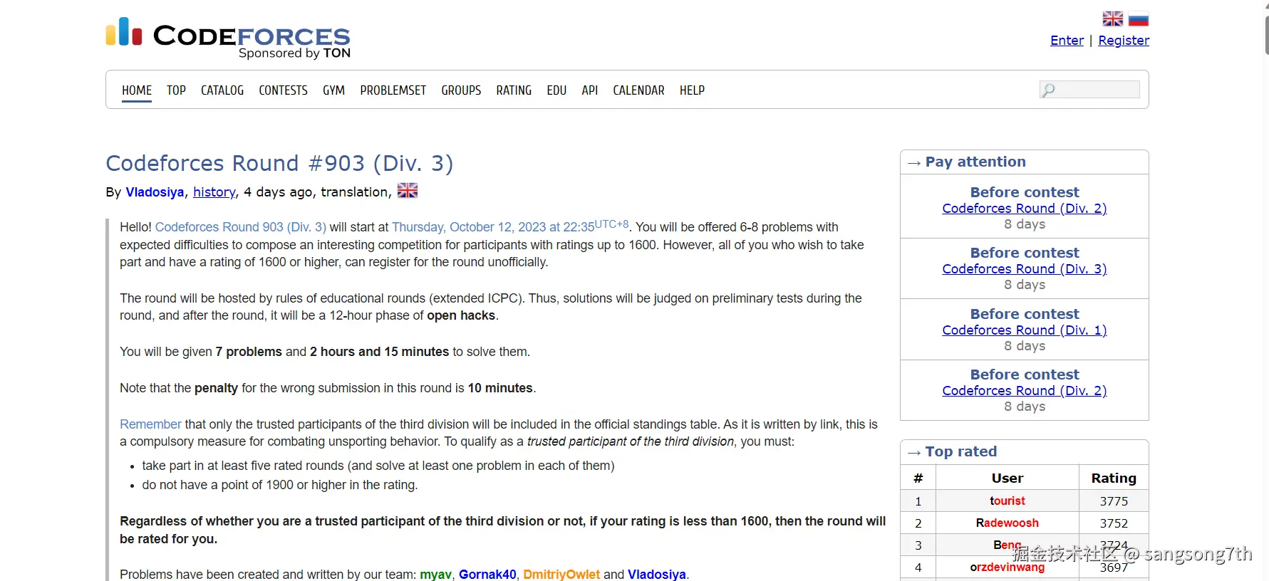Open the GYM menu item
Screen dimensions: 1269x581
tap(333, 90)
